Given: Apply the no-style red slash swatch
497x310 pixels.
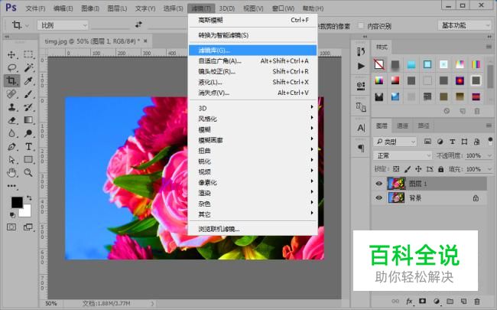Looking at the screenshot, I should tap(379, 64).
